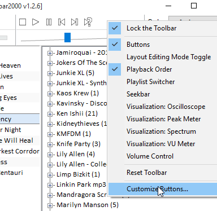The image size is (217, 211).
Task: Expand the Junkie XL (5) node
Action: (x=50, y=73)
